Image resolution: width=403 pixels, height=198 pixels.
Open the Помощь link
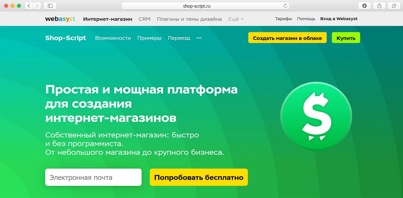(306, 19)
